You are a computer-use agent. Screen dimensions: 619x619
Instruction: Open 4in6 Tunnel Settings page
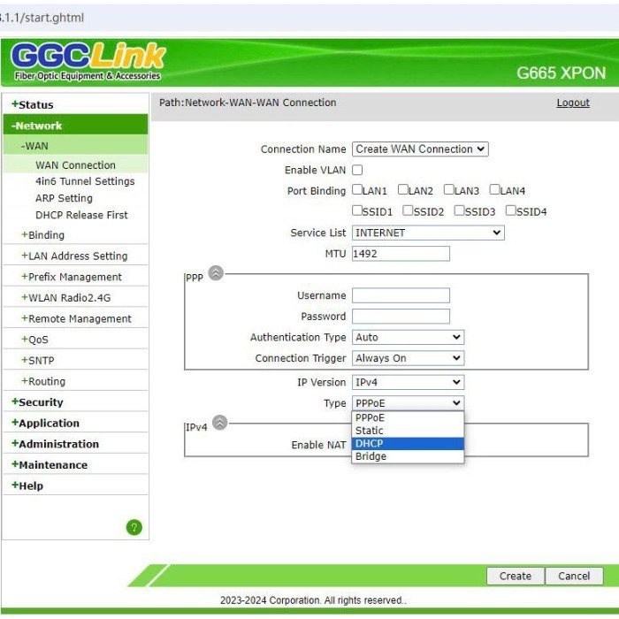(85, 181)
